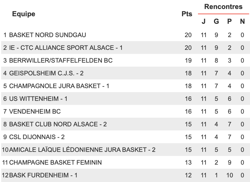
Task: Click CHAMPAGNOLE JURA BASKET - 1
Action: (x=59, y=86)
